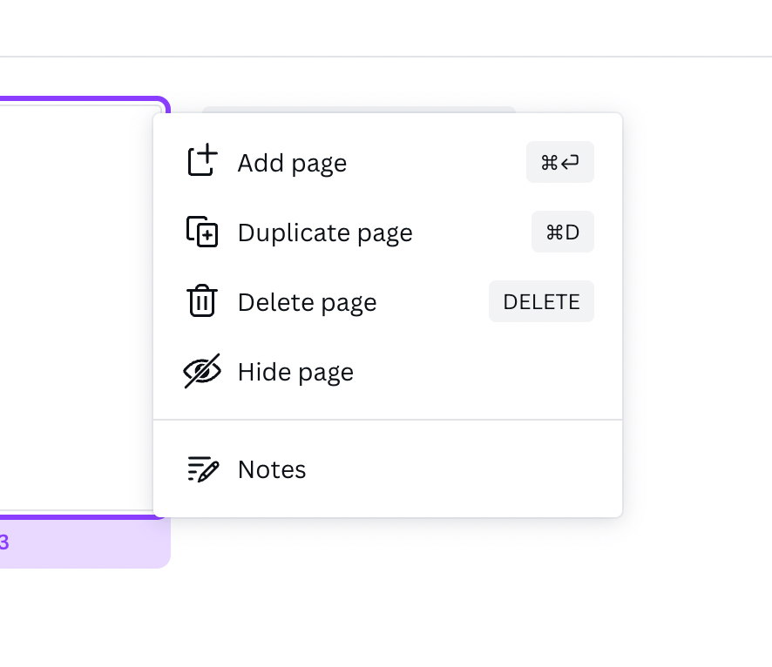Click the crossed-out eye icon
Screen dimensions: 772x667
202,372
